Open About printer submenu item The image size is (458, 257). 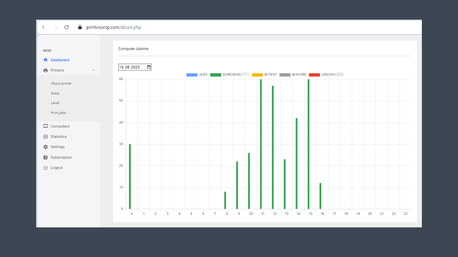[61, 84]
